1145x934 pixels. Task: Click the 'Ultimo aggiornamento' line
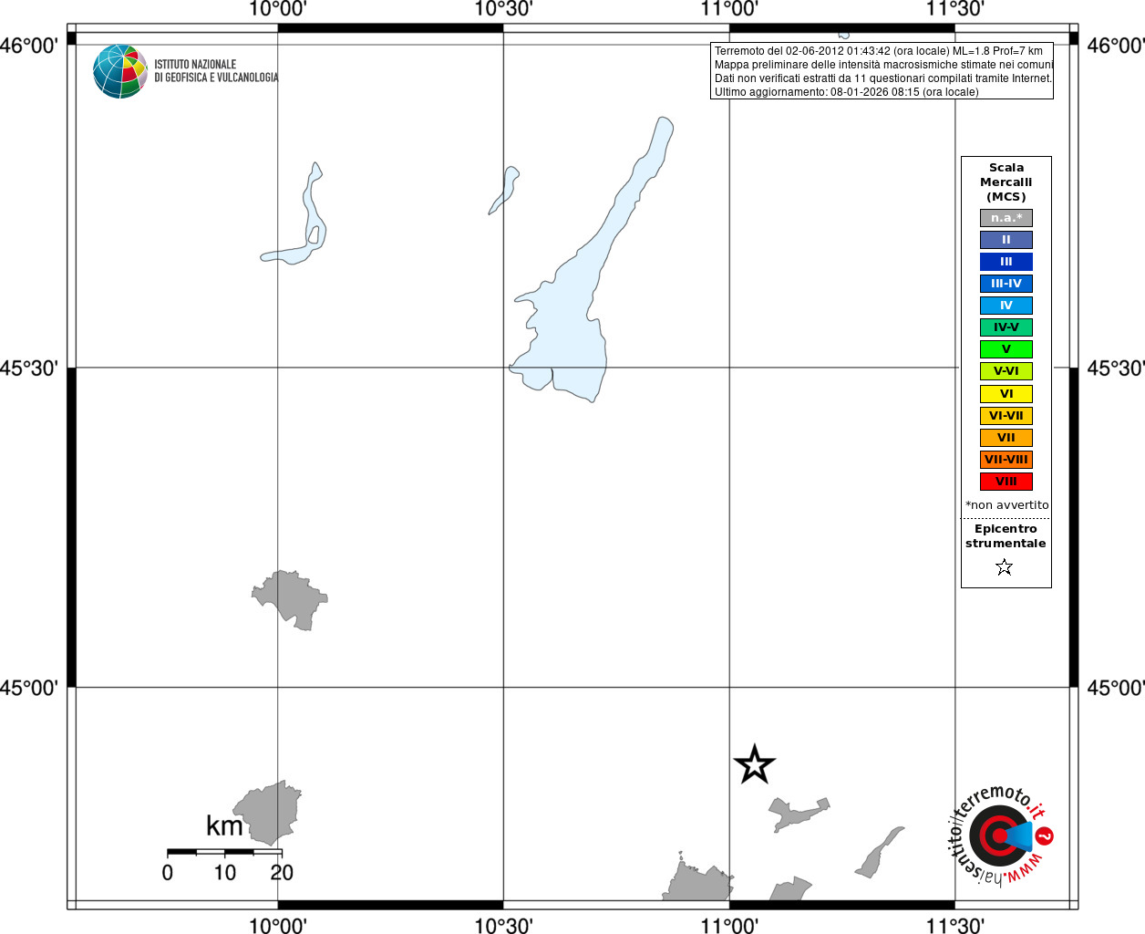click(846, 92)
